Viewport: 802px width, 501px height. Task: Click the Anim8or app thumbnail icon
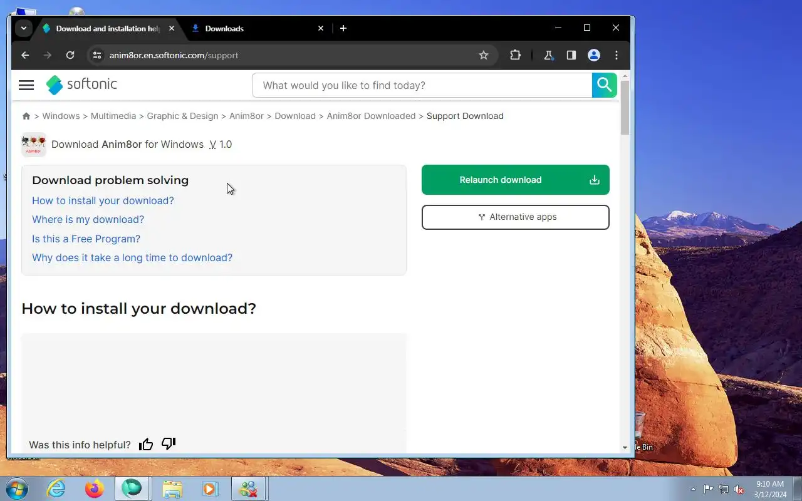tap(33, 145)
